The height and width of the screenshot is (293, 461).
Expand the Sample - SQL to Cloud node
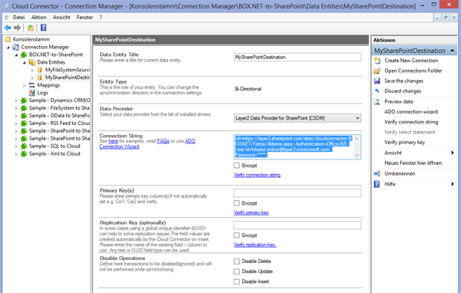pos(16,146)
